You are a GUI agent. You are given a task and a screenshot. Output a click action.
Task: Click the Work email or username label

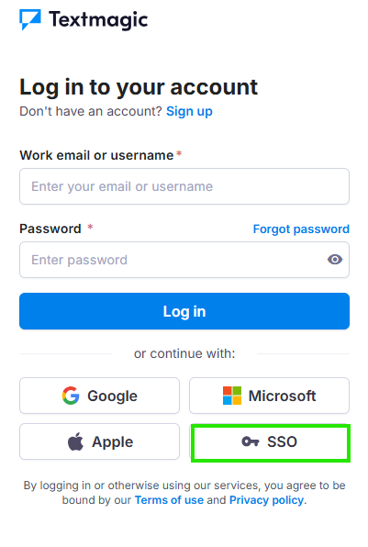point(96,155)
